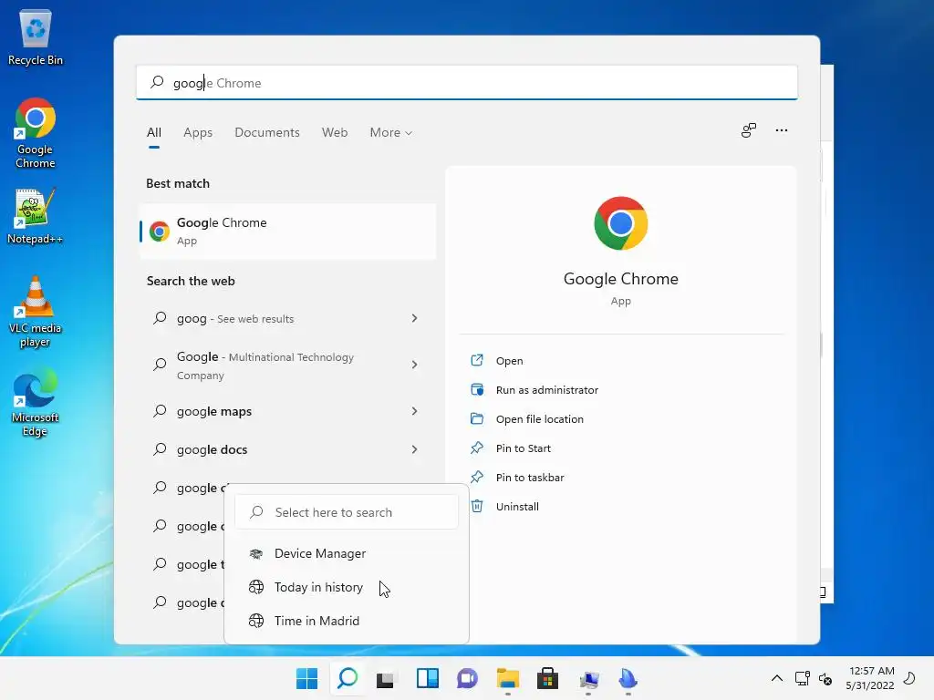The width and height of the screenshot is (934, 700).
Task: Expand arrow for google docs suggestion
Action: coord(415,449)
